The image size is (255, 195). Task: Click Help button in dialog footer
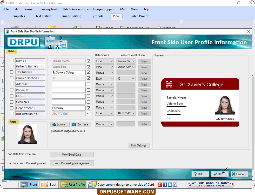pos(200,174)
